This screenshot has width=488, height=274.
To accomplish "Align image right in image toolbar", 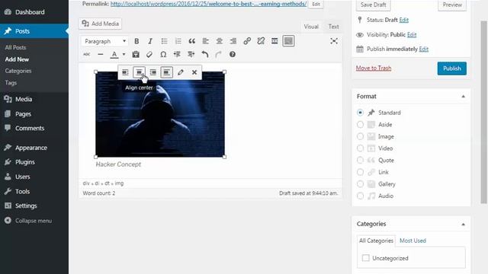I will tap(153, 72).
